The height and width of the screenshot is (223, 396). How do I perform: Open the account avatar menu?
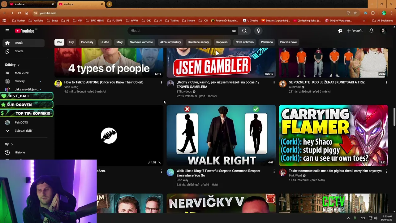(x=383, y=31)
